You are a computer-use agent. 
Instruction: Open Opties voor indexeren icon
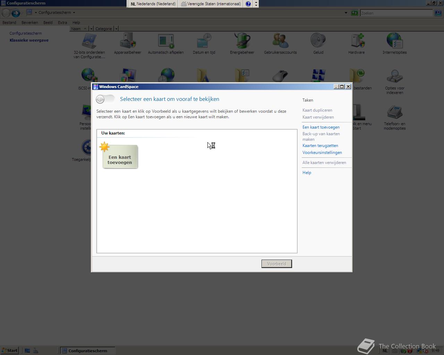[395, 81]
